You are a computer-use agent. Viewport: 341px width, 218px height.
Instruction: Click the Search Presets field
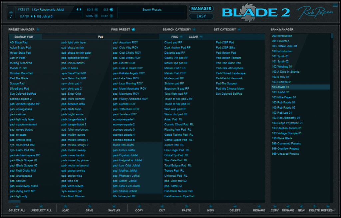pos(152,10)
